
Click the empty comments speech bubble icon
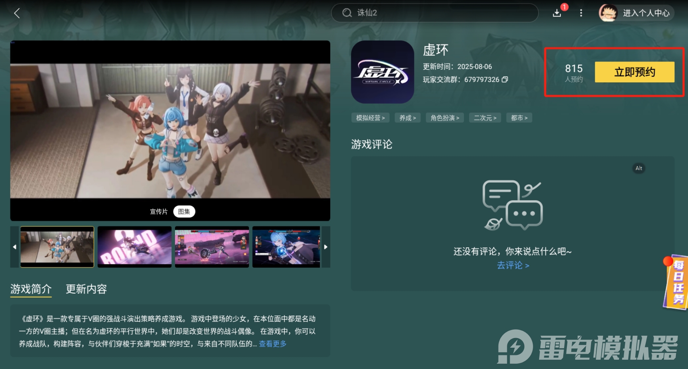tap(512, 205)
